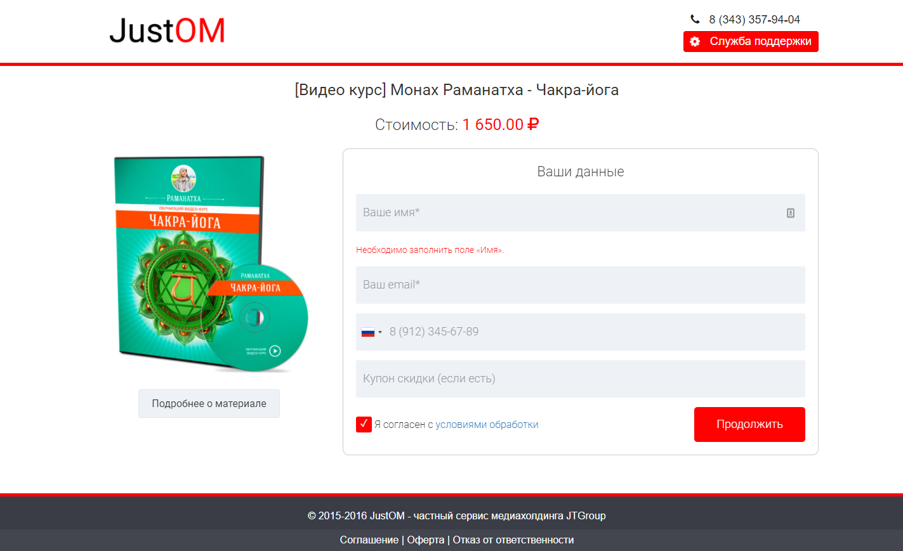This screenshot has height=551, width=903.
Task: Click the ruble sign next to price
Action: pyautogui.click(x=533, y=124)
